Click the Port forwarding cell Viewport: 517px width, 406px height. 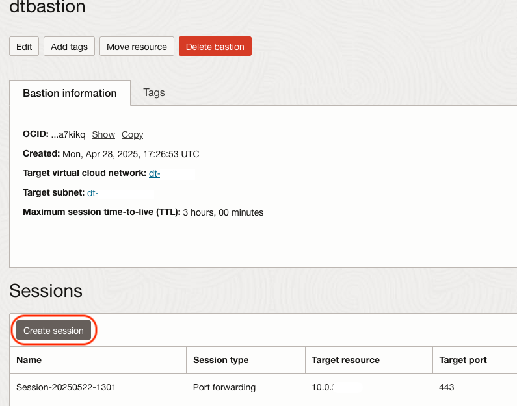pos(224,387)
